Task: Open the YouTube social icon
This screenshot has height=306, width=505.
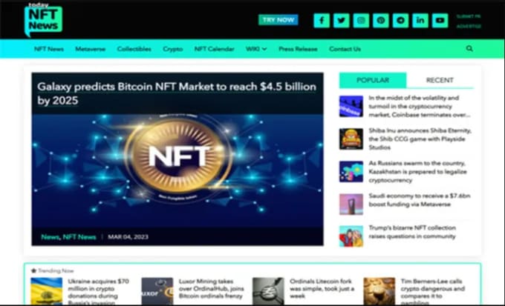Action: 440,21
